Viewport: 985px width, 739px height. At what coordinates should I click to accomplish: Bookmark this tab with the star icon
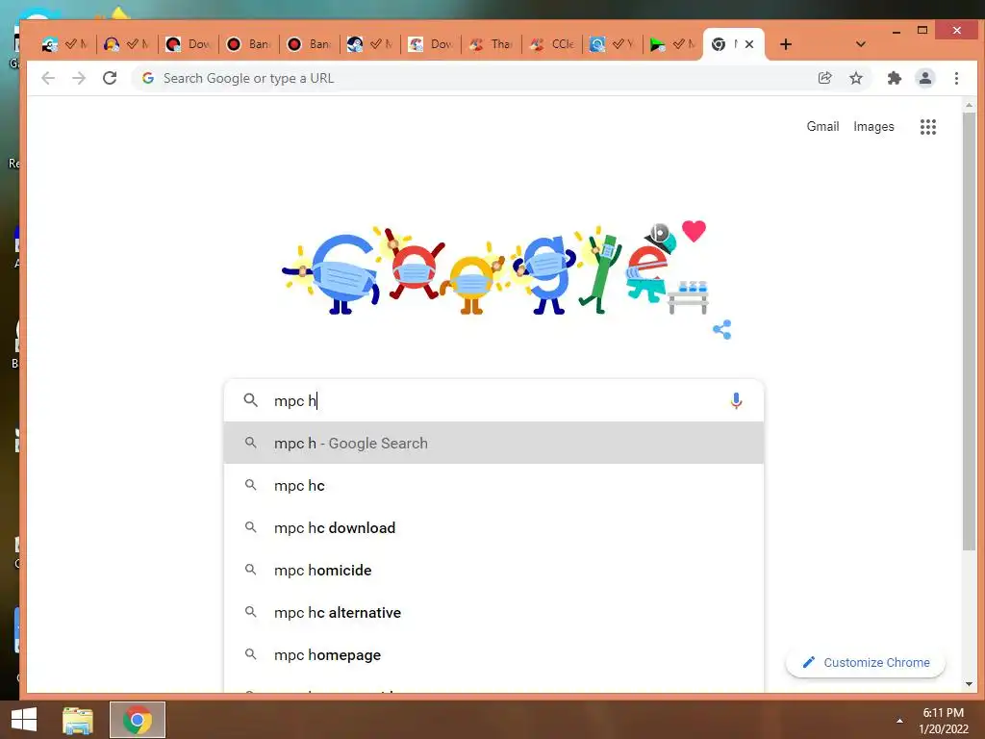pos(855,78)
